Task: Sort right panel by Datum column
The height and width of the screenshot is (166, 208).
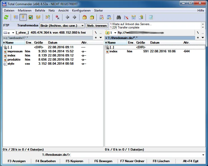Action: [166, 43]
